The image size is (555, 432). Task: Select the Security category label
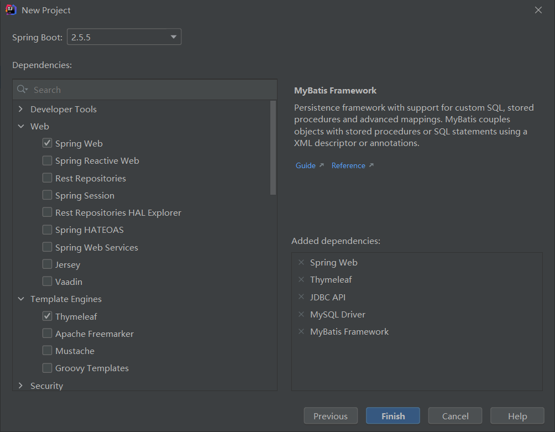pyautogui.click(x=47, y=385)
